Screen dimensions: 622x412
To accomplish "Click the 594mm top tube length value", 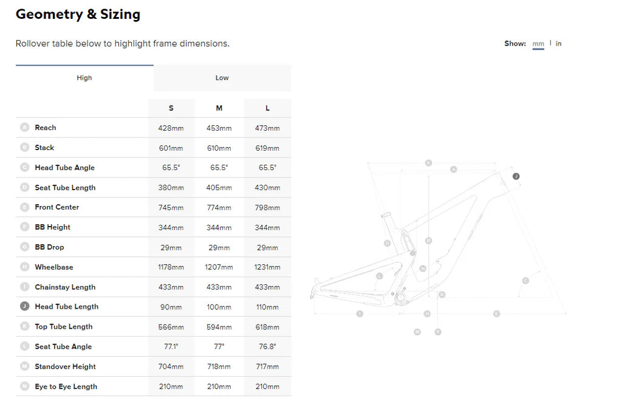I will click(x=219, y=327).
